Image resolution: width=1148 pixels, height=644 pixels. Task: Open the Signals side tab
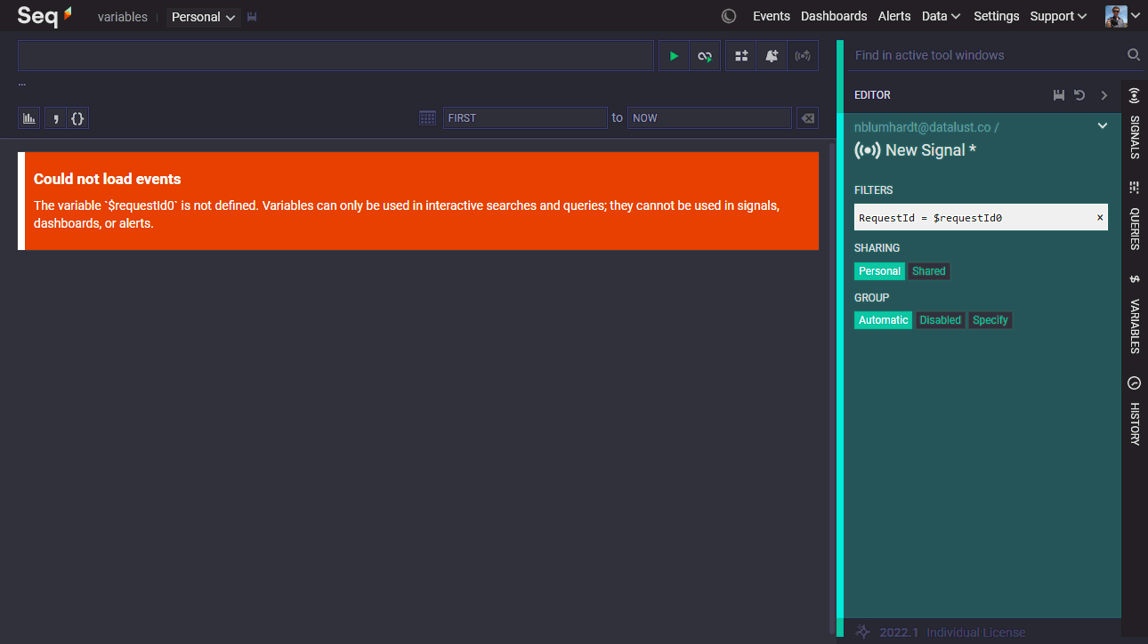1135,125
